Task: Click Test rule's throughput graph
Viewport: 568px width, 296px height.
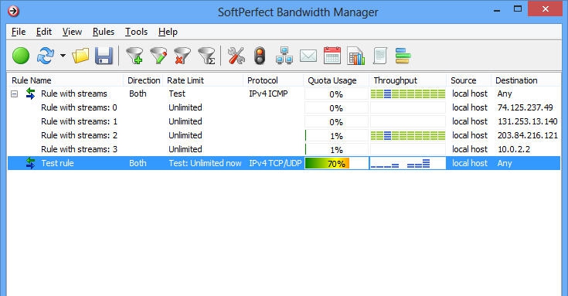Action: coord(408,163)
